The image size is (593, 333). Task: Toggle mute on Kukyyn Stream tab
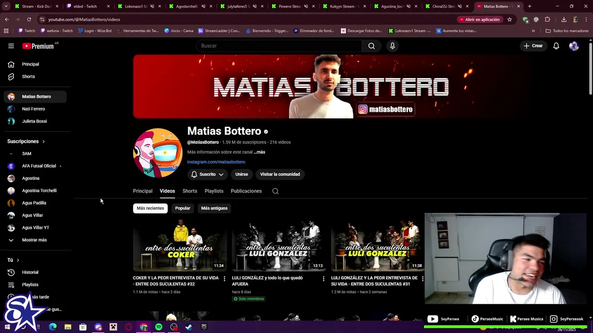pos(357,6)
